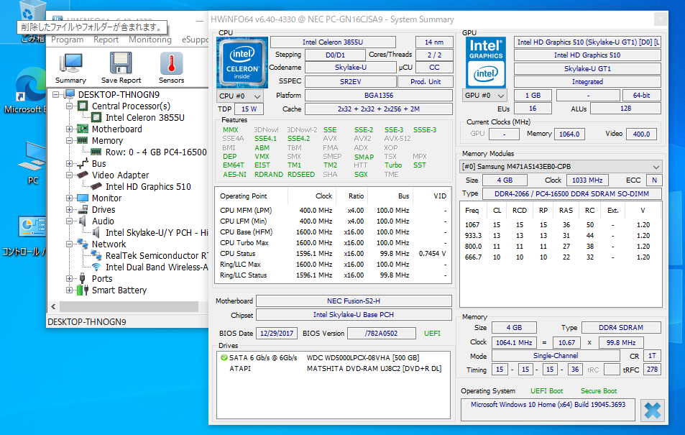Viewport: 685px width, 435px height.
Task: Open the GPU #0 selector dropdown
Action: (485, 96)
